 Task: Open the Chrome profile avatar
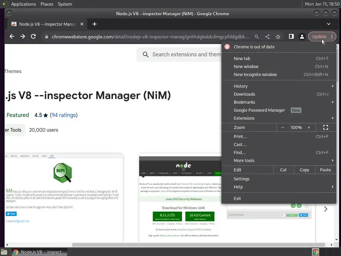point(302,37)
